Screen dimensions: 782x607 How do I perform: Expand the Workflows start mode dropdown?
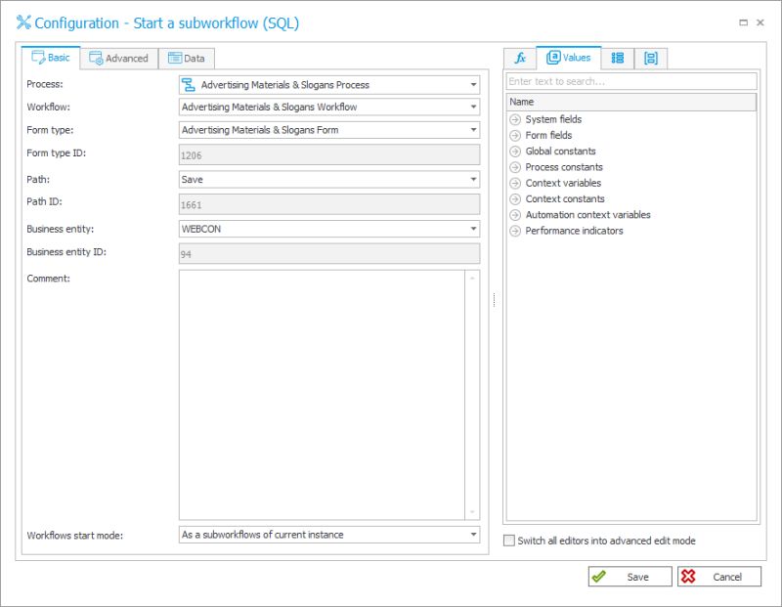click(474, 535)
